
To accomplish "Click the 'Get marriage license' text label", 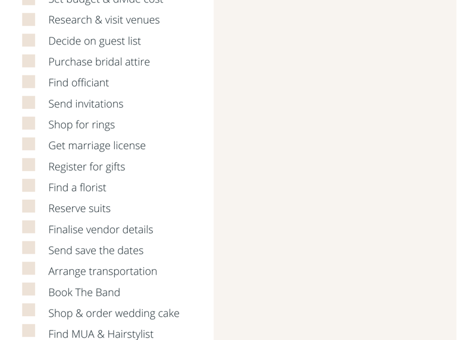I will coord(97,146).
